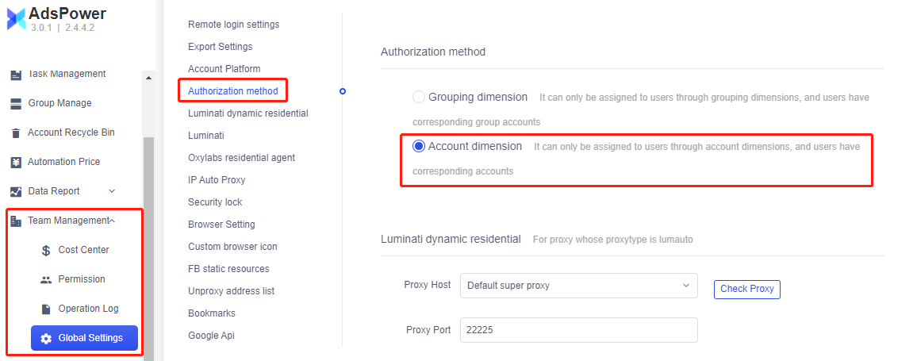Click the Cost Center dollar icon
The width and height of the screenshot is (917, 361).
pos(46,250)
